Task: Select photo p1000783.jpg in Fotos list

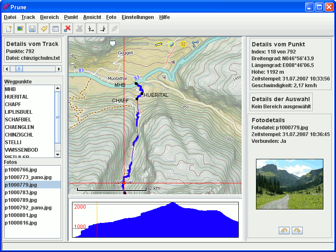Action: [21, 192]
